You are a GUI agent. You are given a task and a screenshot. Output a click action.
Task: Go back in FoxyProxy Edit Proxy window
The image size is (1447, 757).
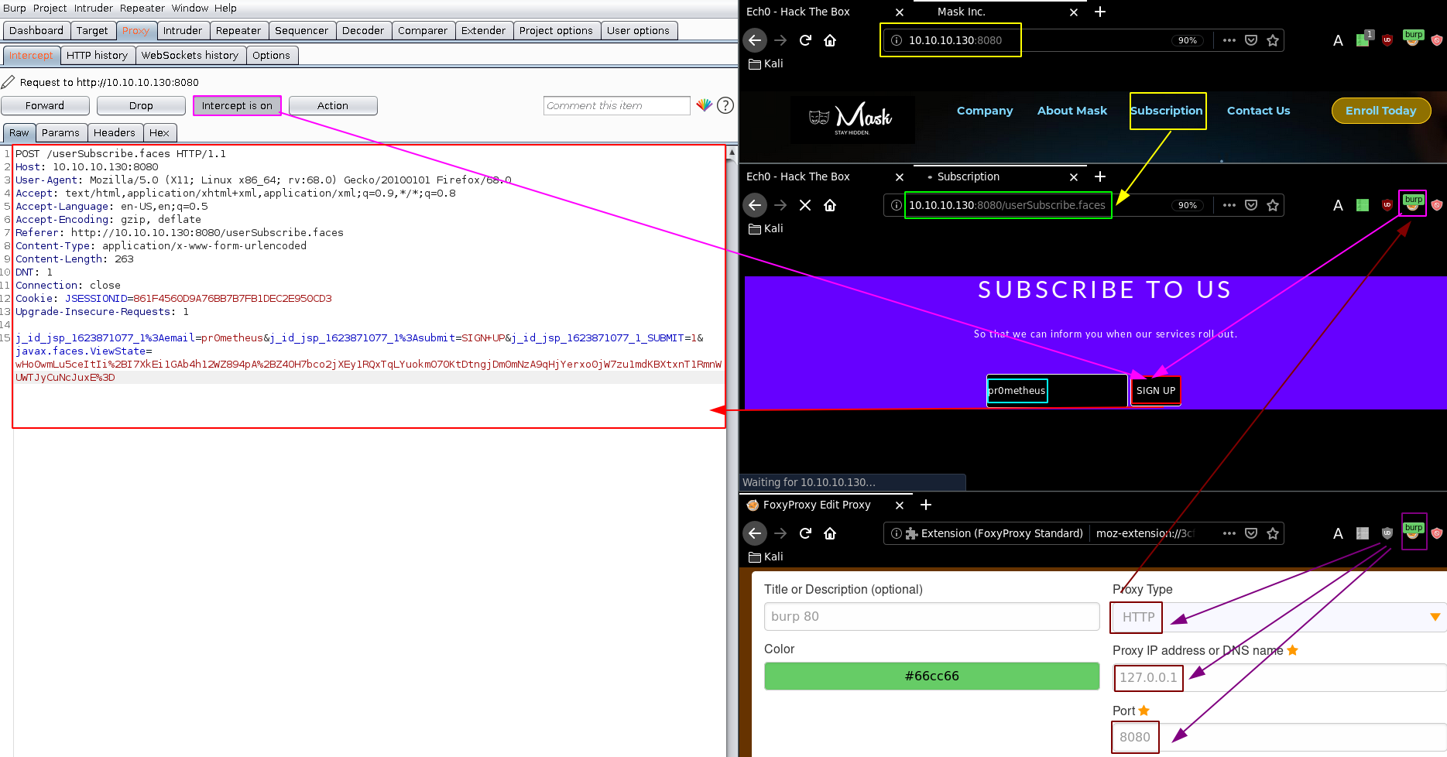pyautogui.click(x=755, y=533)
